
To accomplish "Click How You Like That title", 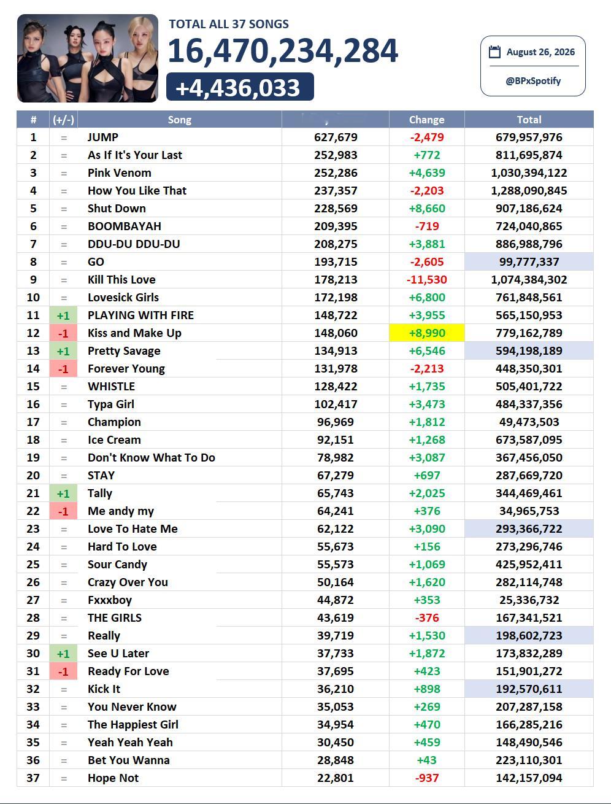I will (137, 191).
